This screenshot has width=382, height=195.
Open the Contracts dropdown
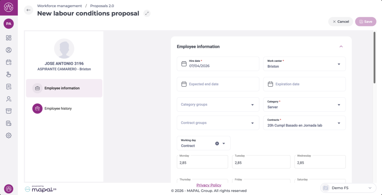point(304,123)
